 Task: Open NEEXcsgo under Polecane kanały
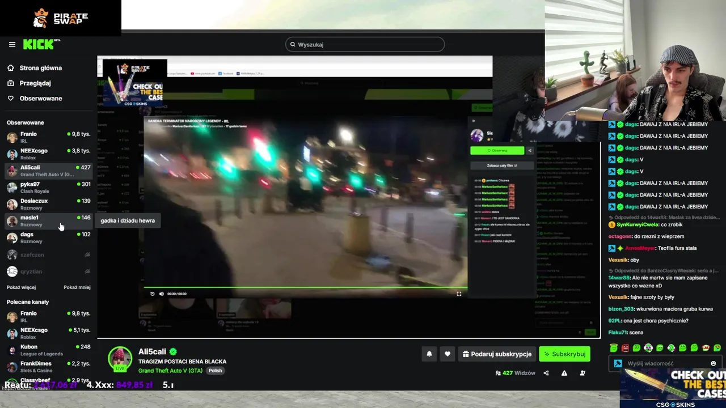tap(48, 333)
